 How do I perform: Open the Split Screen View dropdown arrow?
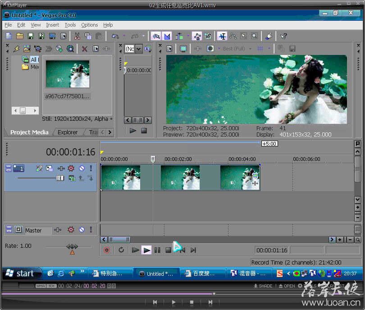point(219,49)
